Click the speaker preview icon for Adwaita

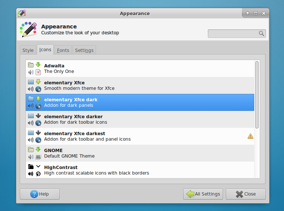coord(31,72)
